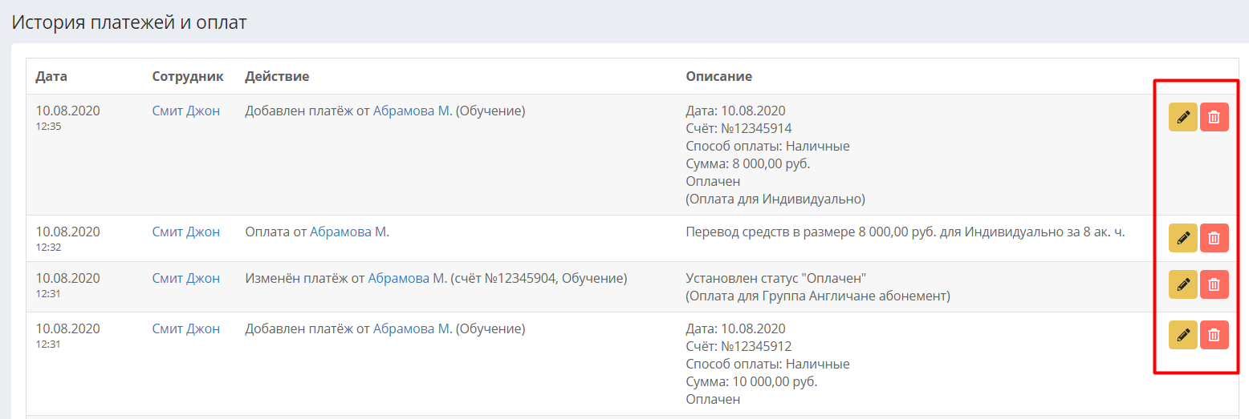Viewport: 1249px width, 419px height.
Task: Click the Дата column header
Action: pyautogui.click(x=51, y=76)
